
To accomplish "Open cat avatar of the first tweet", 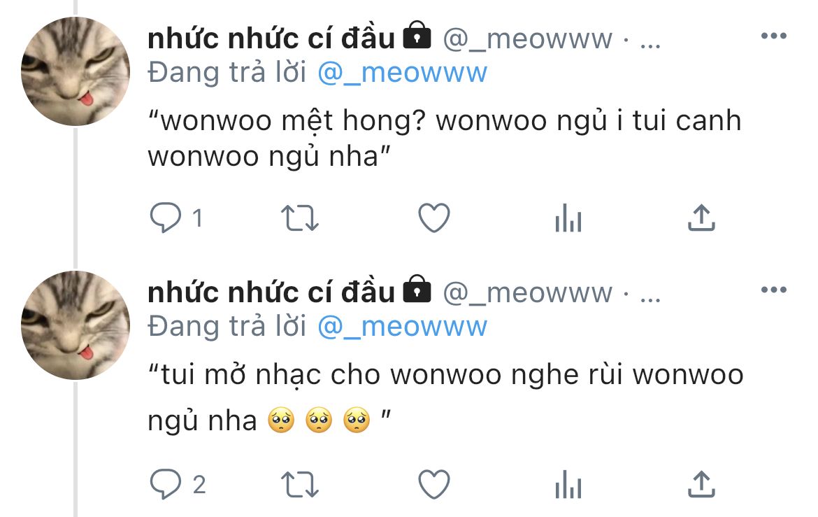I will coord(76,71).
